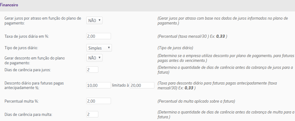The image size is (295, 121).
Task: Click the 'Taxa de juros diária' input field
Action: coord(99,36)
